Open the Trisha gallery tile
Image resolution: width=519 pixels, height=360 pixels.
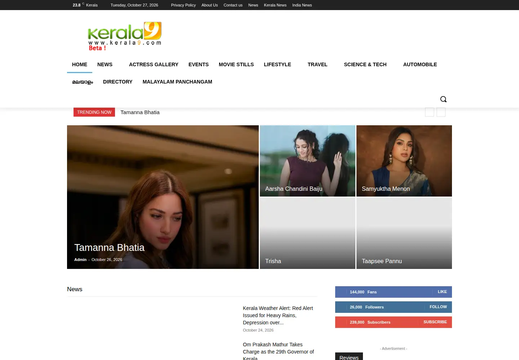(x=307, y=233)
